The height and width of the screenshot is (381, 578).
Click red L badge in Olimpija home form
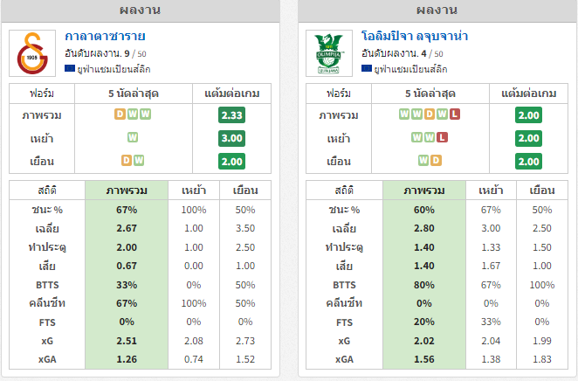point(442,137)
